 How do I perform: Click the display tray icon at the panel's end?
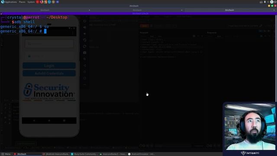coord(275,2)
